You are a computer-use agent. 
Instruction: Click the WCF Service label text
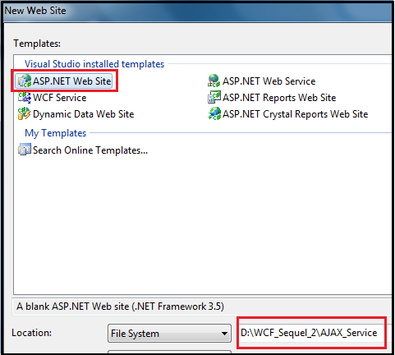60,98
